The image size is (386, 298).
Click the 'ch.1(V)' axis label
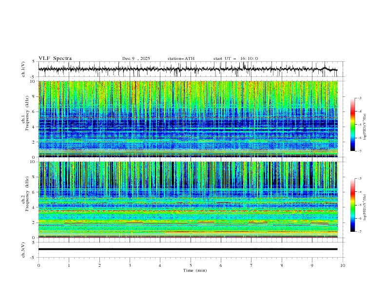(23, 69)
